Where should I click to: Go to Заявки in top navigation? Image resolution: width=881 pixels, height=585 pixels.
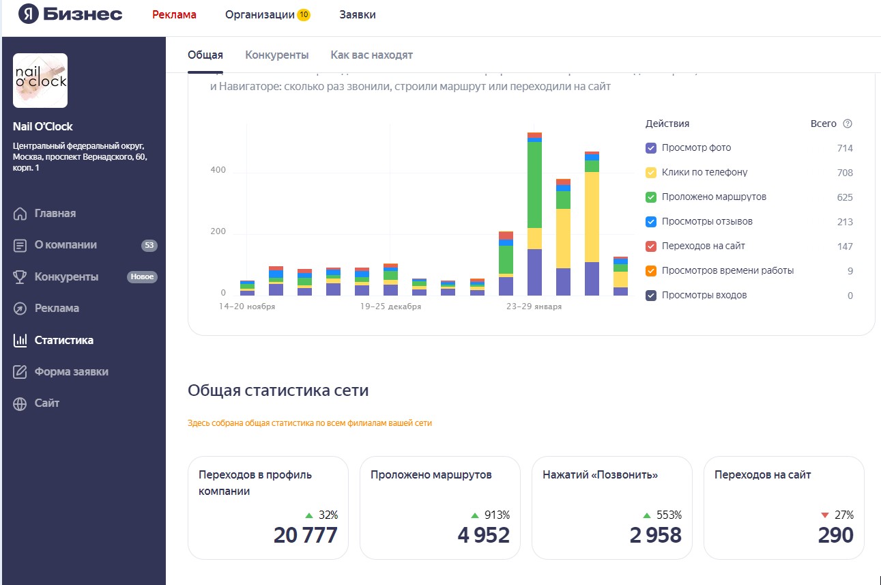click(357, 15)
